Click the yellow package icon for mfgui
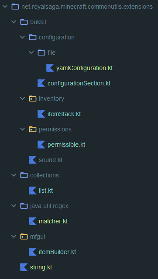This screenshot has width=158, height=279. (x=24, y=237)
